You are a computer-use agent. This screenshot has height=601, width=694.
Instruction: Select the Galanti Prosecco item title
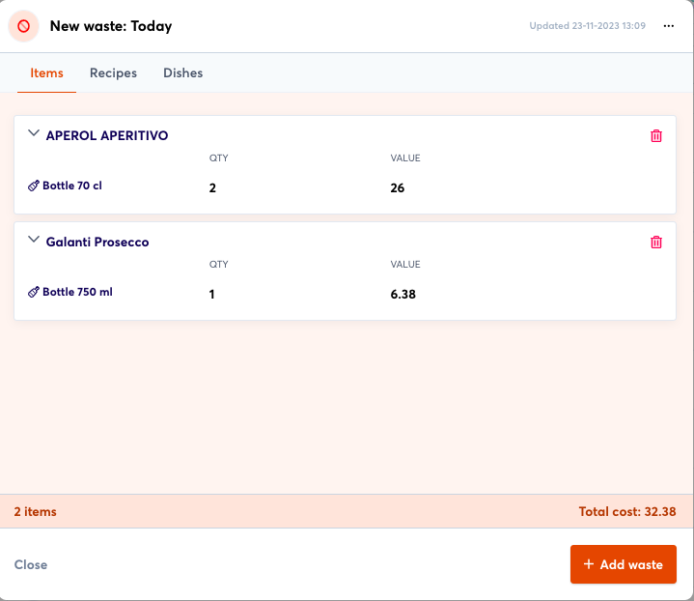click(x=97, y=242)
